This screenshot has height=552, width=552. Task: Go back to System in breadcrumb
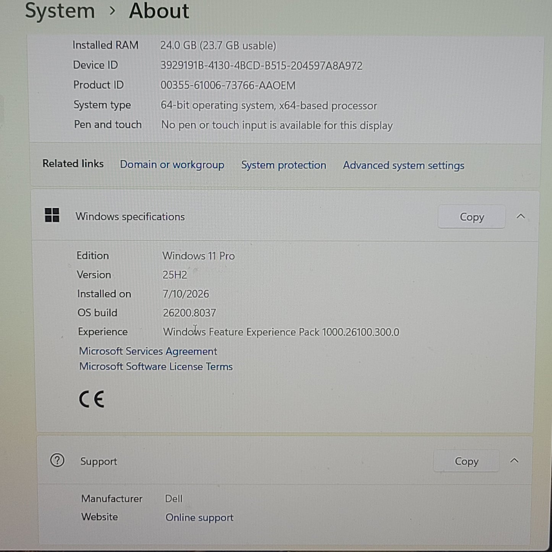pyautogui.click(x=60, y=11)
